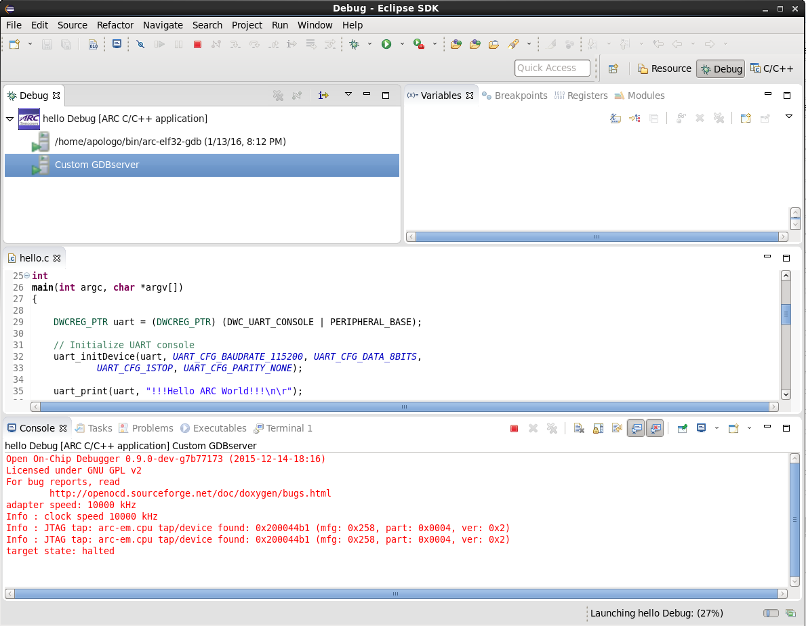Expand the Debug launch dropdown arrow

click(x=369, y=44)
